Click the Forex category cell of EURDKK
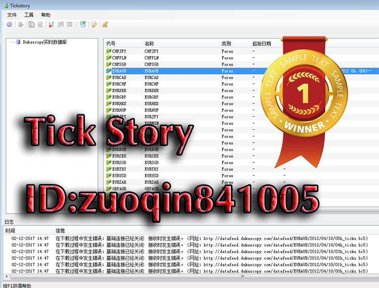Screen dimensions: 379x288 click(227, 90)
